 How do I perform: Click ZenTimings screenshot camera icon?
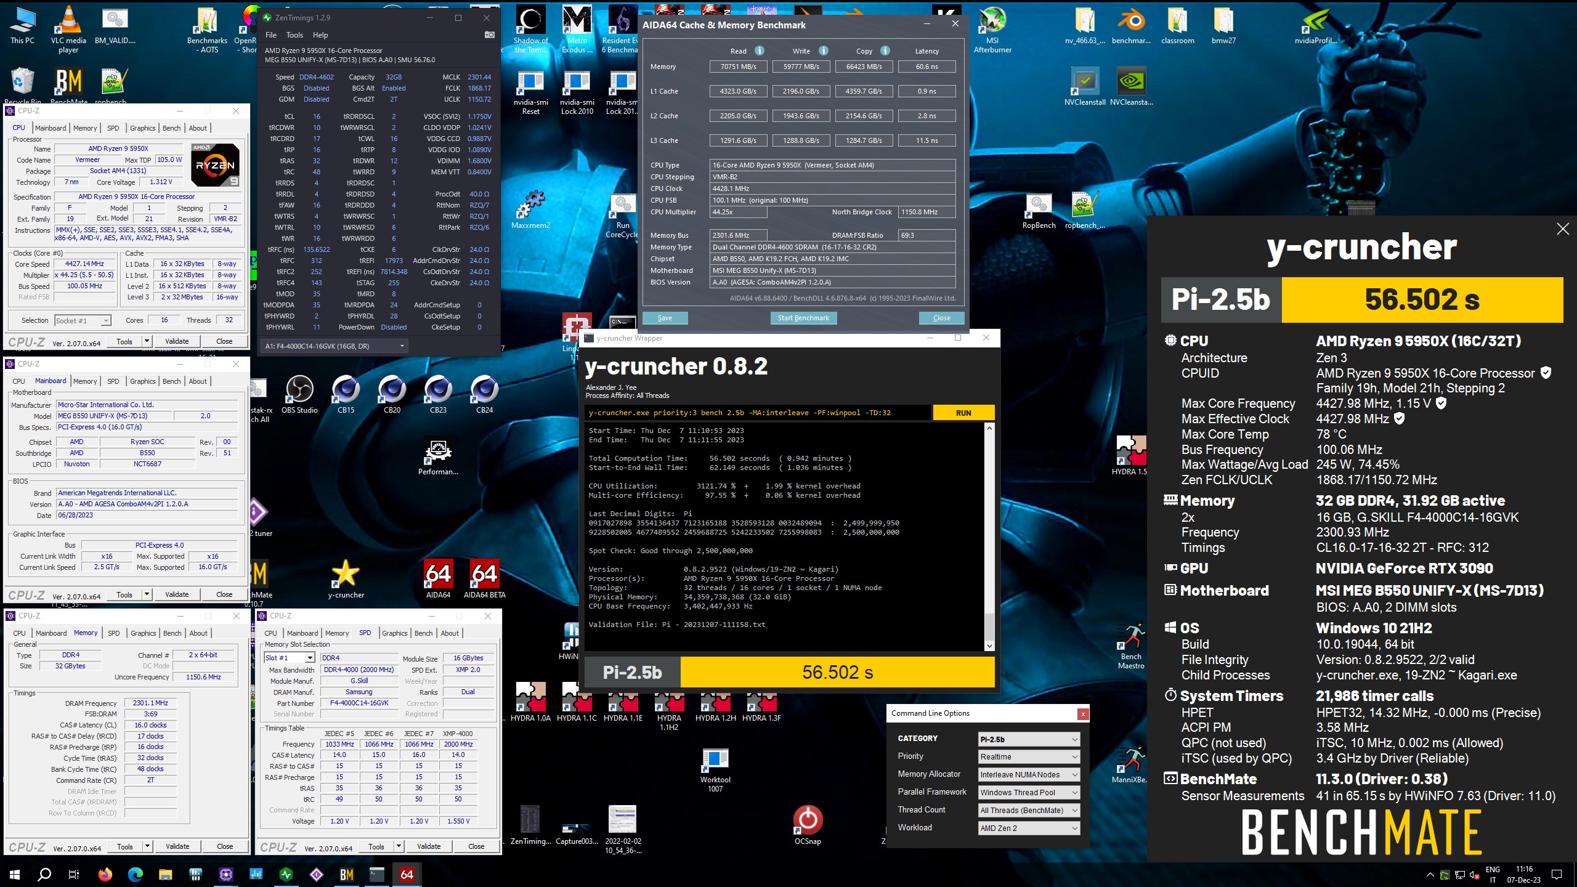click(x=490, y=35)
